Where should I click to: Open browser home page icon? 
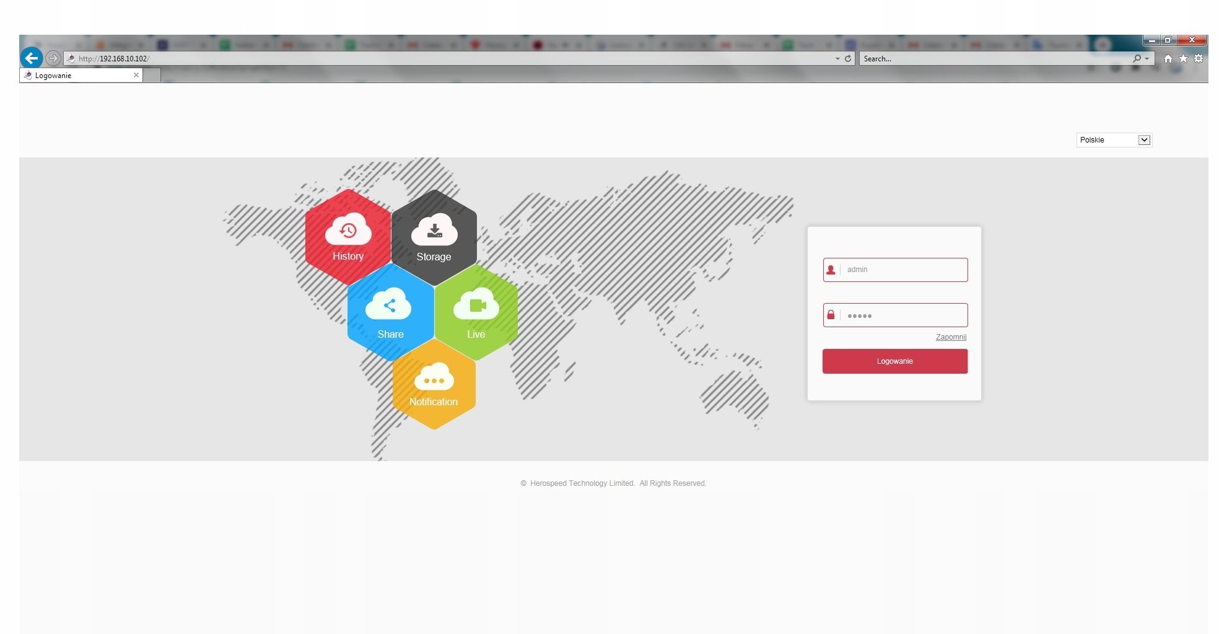tap(1168, 58)
